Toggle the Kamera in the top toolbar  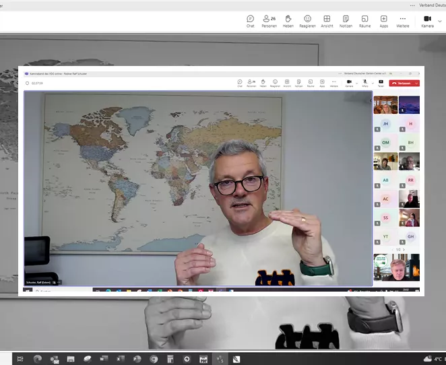pyautogui.click(x=427, y=22)
